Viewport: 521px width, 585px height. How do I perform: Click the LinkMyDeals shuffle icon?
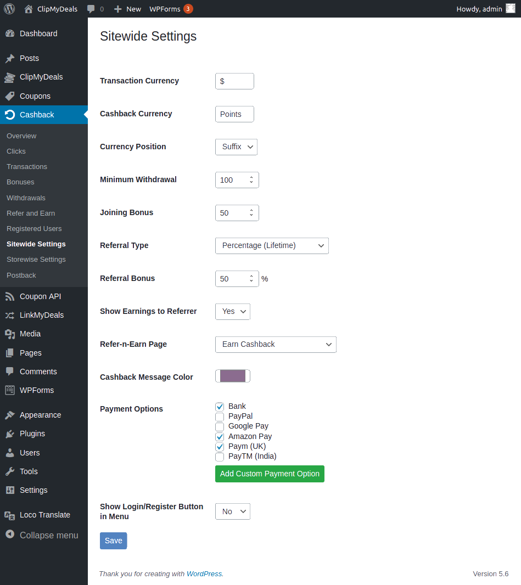(10, 315)
